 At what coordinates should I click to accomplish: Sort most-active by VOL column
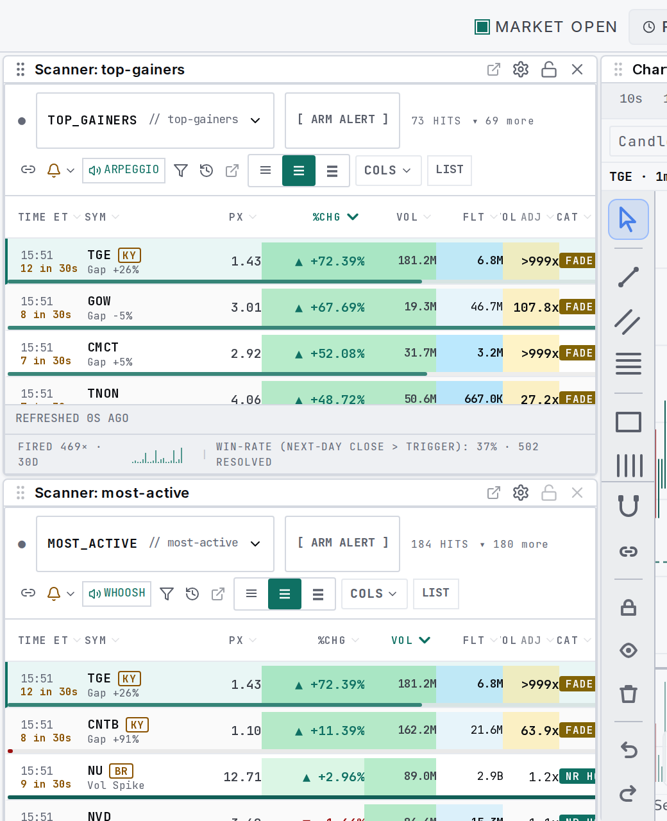[410, 640]
